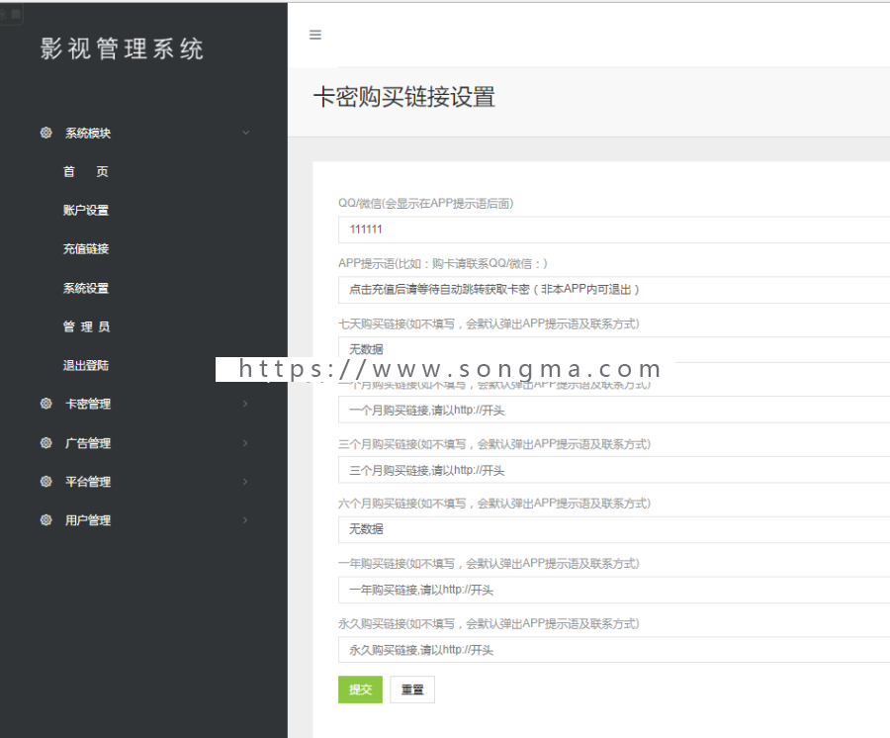
Task: Focus the 六个月购买链接 input field
Action: pos(614,529)
